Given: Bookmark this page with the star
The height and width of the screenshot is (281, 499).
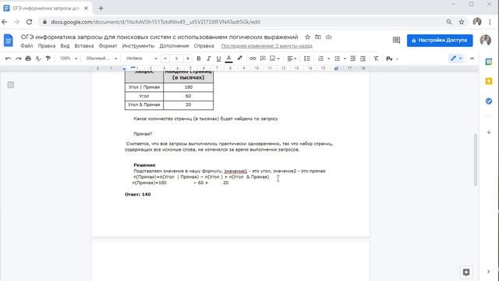Looking at the screenshot, I should (462, 22).
